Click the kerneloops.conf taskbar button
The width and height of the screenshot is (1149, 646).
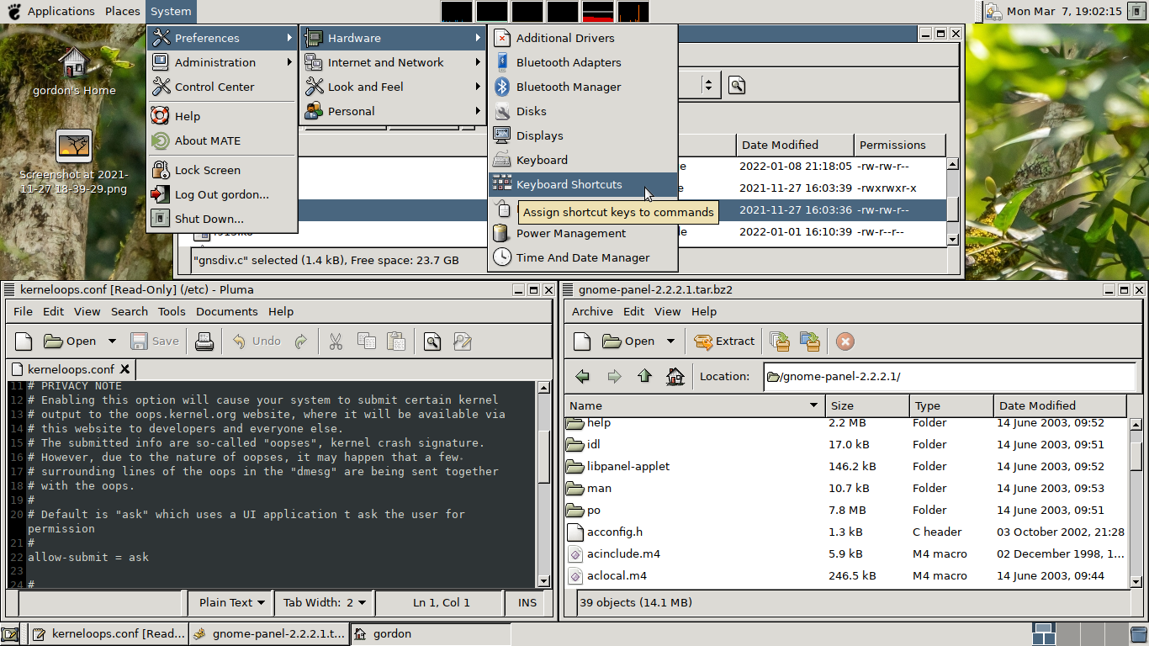108,634
